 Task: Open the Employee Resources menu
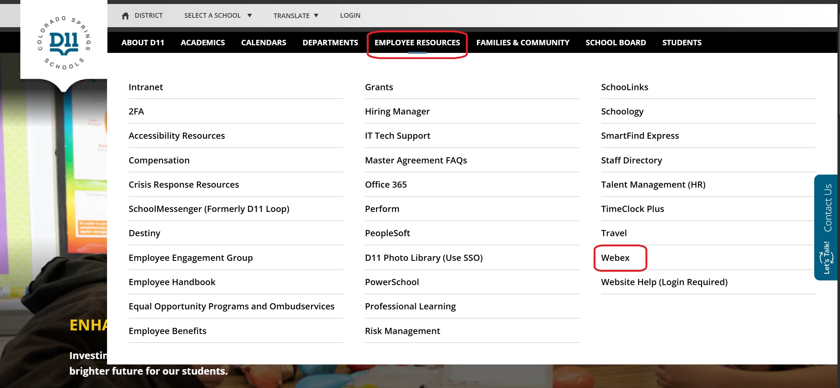click(417, 42)
